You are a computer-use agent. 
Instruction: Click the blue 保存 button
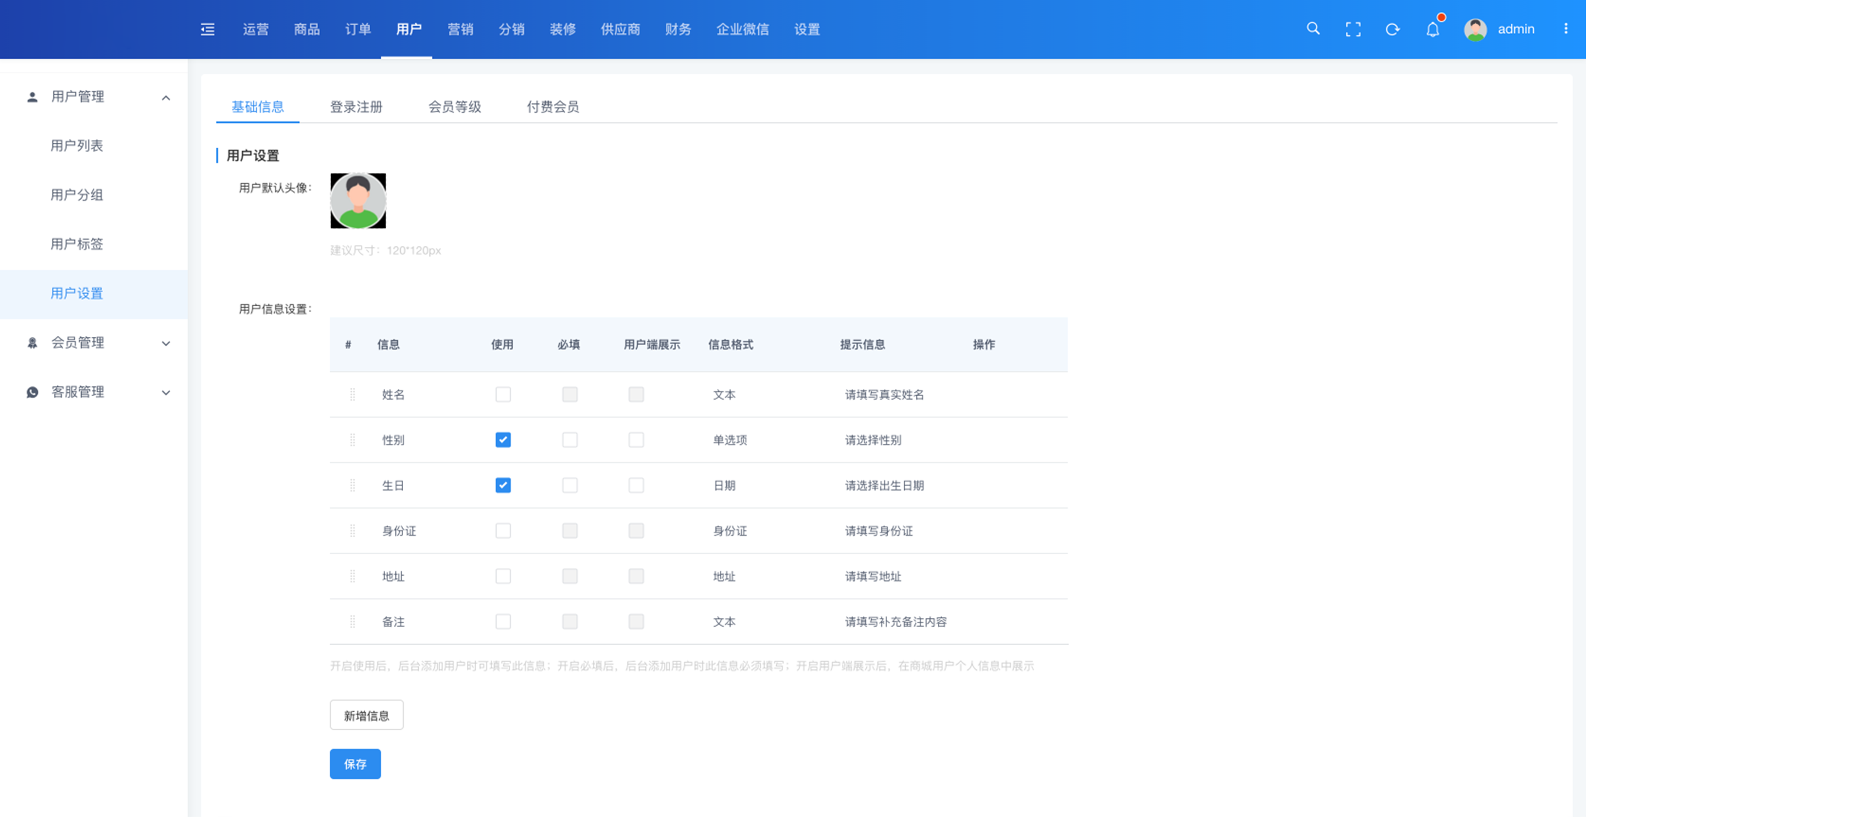[355, 764]
